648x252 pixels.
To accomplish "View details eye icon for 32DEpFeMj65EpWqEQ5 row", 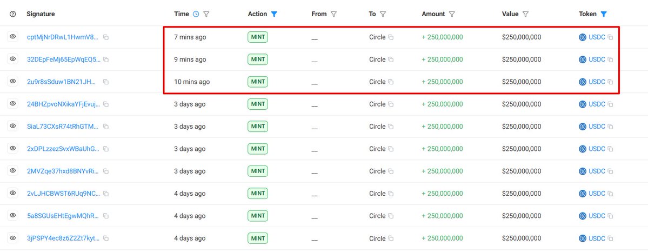I will pyautogui.click(x=13, y=59).
